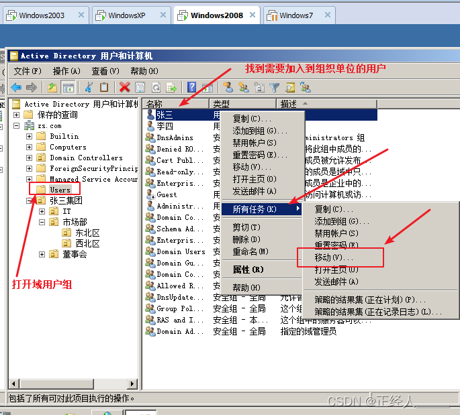Create new group via toolbar icon

click(244, 87)
